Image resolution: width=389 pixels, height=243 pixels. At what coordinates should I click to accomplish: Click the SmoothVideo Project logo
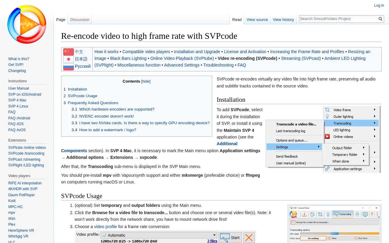pos(27,24)
